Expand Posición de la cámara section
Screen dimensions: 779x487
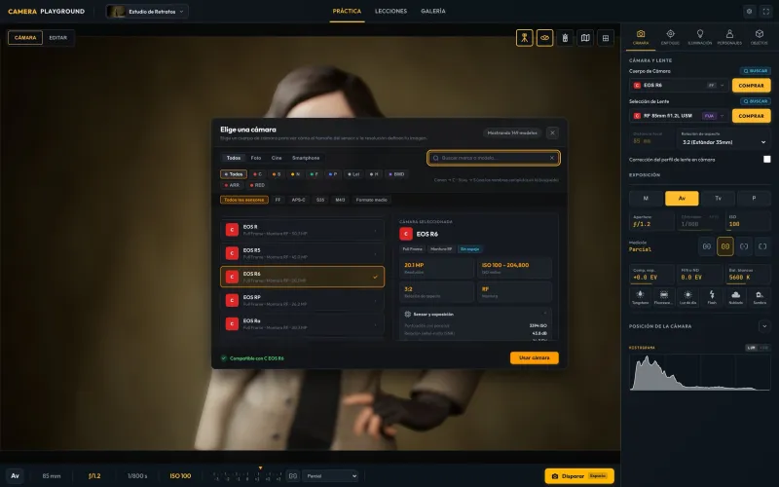pyautogui.click(x=764, y=326)
